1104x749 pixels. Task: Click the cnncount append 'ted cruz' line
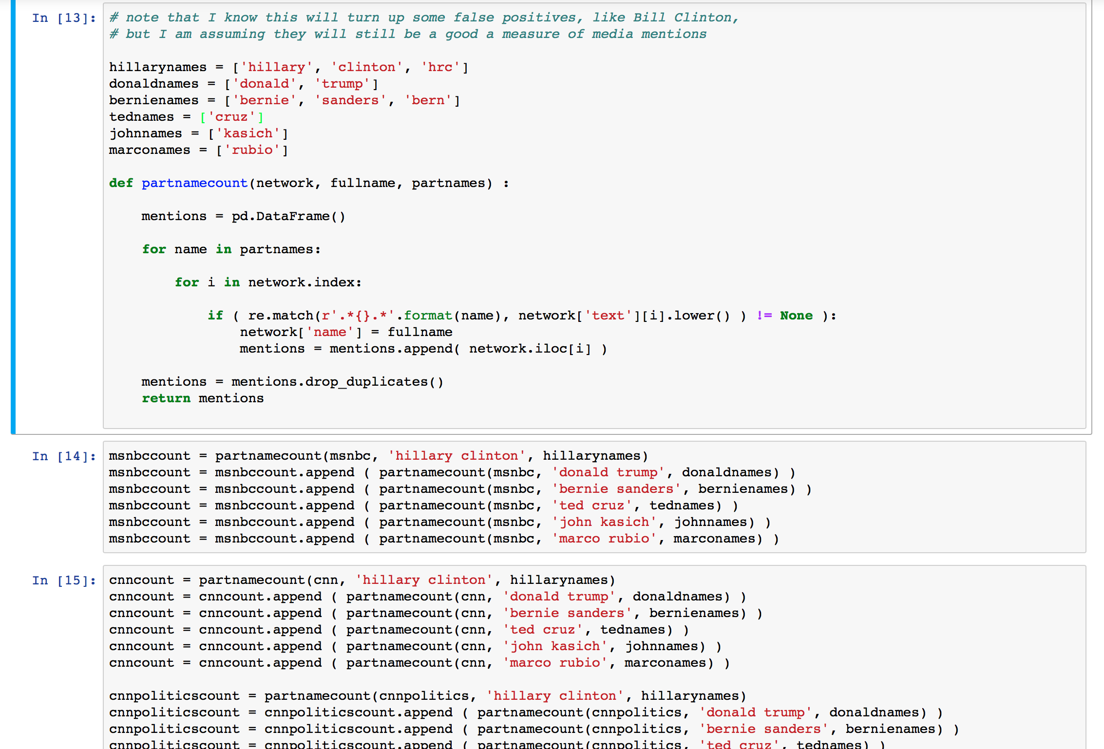coord(399,630)
